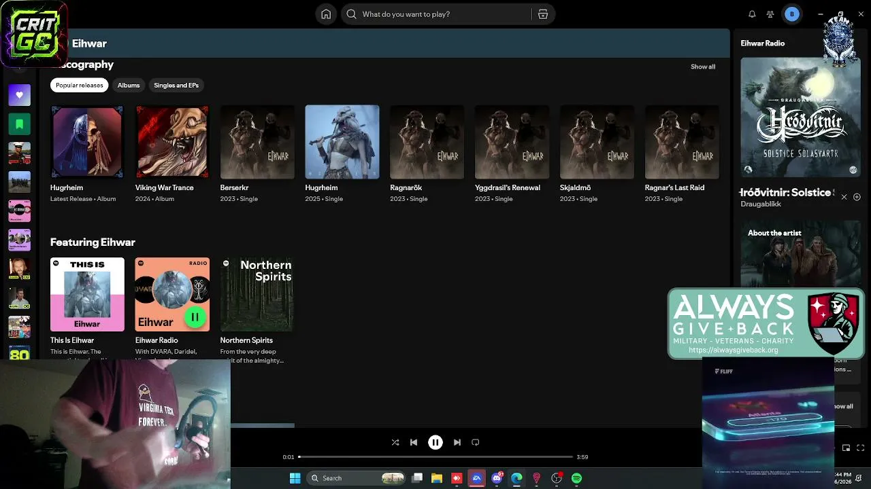Open the EA app on the taskbar
871x489 pixels.
477,478
